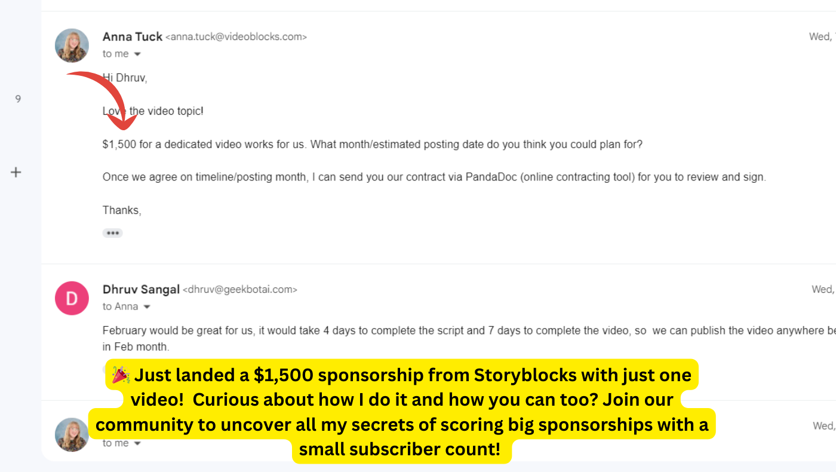Click Dhruv's 'February would be great' reply text
This screenshot has width=836, height=472.
469,338
